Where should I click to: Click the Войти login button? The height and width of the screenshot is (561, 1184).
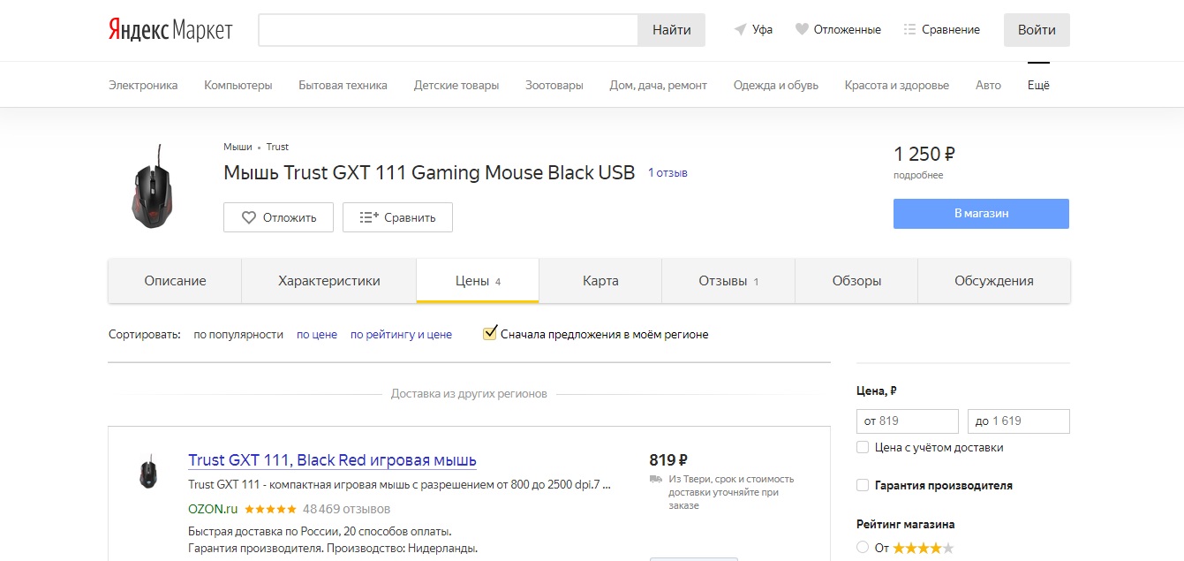1037,30
